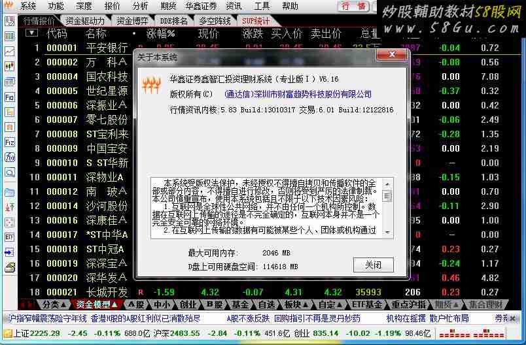Expand the 分类▲ bottom tab menu
526x345 pixels.
[55, 304]
